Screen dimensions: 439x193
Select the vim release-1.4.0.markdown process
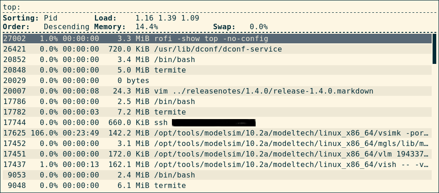click(x=217, y=91)
